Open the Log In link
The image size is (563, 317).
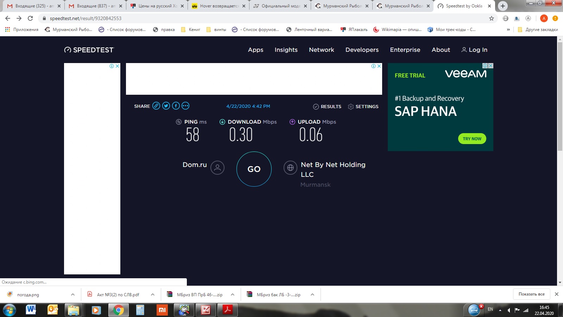[x=474, y=50]
